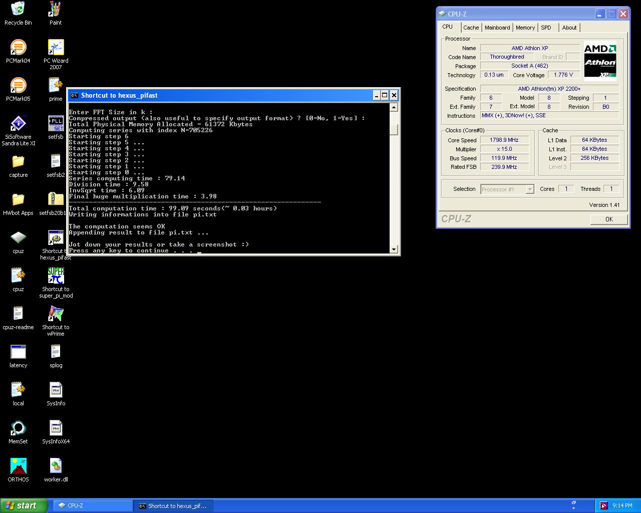
Task: Switch to hexus_pifast taskbar button
Action: pyautogui.click(x=173, y=505)
